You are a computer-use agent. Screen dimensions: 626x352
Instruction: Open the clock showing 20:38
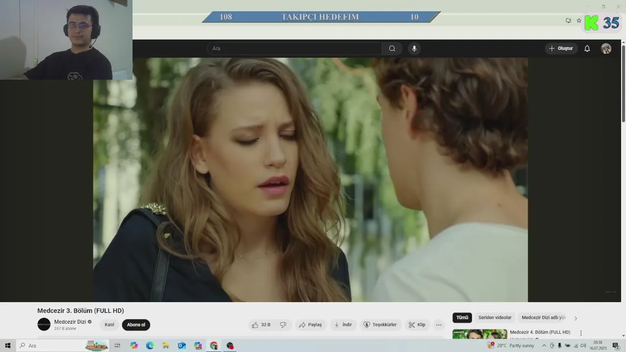(598, 346)
